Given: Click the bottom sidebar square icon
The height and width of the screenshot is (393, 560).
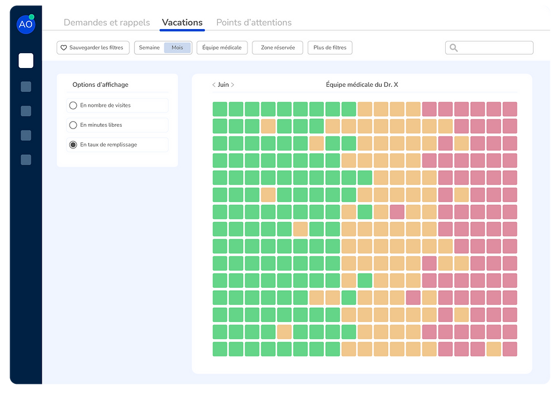Looking at the screenshot, I should pyautogui.click(x=26, y=160).
